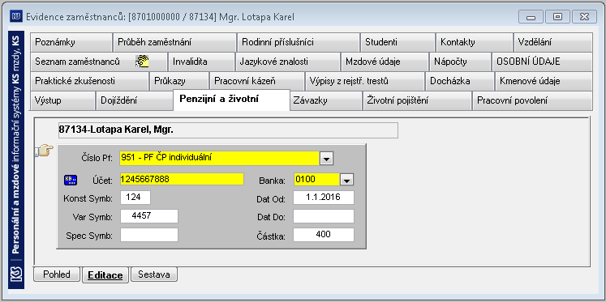Open the Číslo Pf dropdown arrow
Image resolution: width=606 pixels, height=302 pixels.
pos(327,158)
